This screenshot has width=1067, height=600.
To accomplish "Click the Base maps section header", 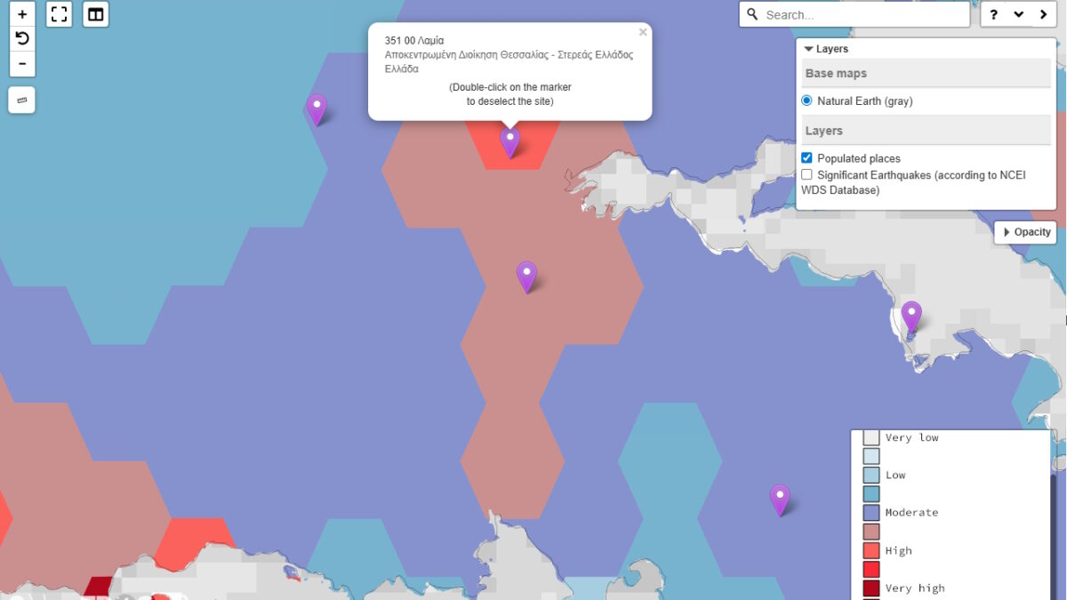I will [x=926, y=74].
